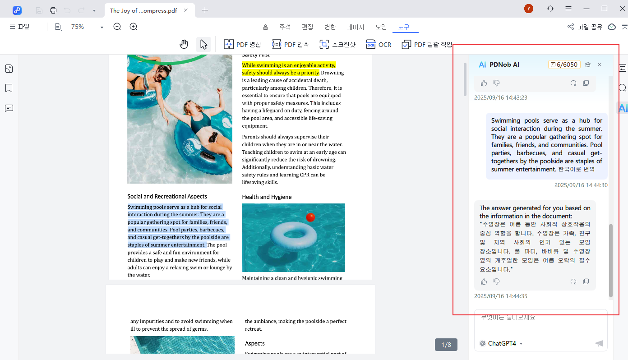Click the PDF 병합 merge tool
628x360 pixels.
pos(242,44)
